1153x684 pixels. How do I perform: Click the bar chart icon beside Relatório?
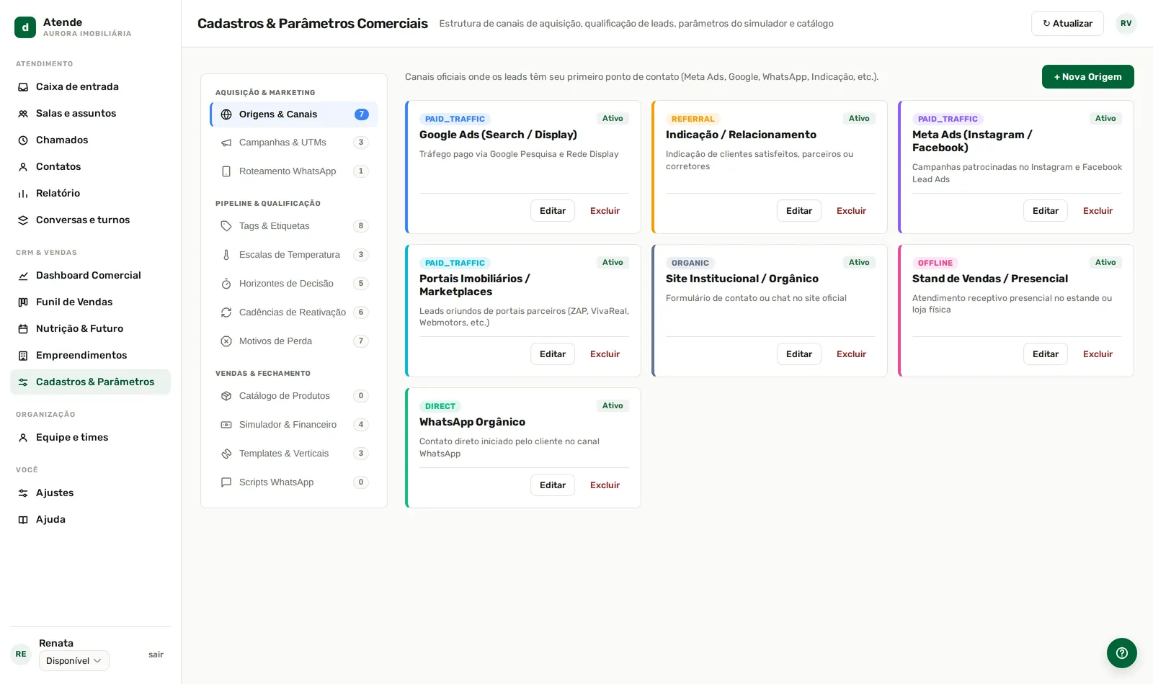point(23,194)
